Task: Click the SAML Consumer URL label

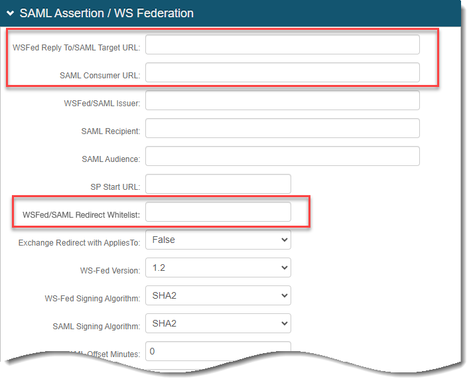Action: [x=100, y=76]
